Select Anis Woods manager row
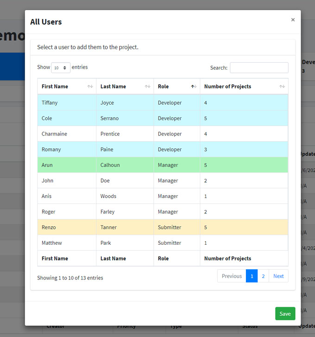The image size is (315, 337). [163, 196]
